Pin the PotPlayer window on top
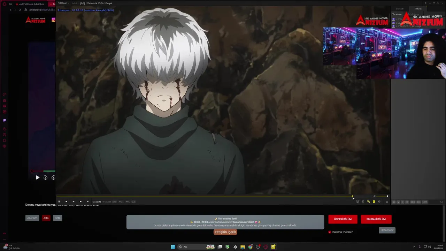Screen dimensions: 446x251 pyautogui.click(x=425, y=3)
